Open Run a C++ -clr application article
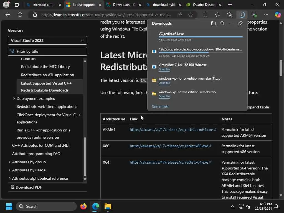284x213 pixels. click(44, 134)
